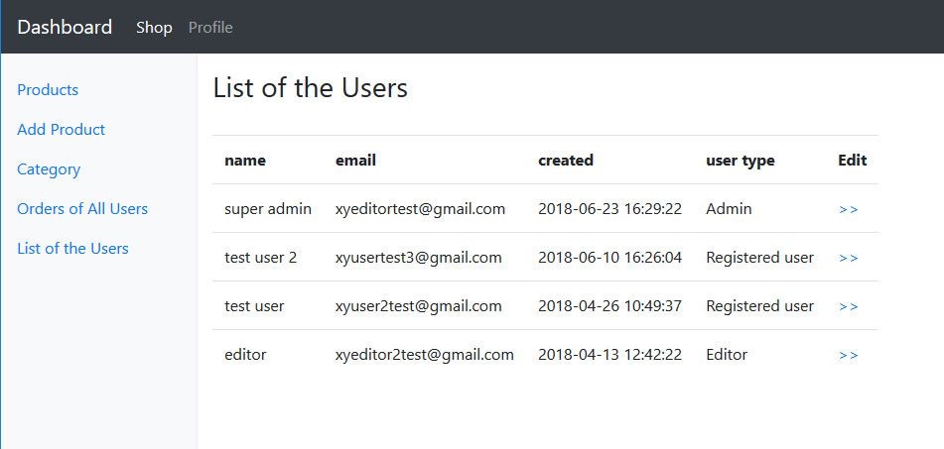Open edit arrows for test user 2
The height and width of the screenshot is (449, 944).
(x=848, y=258)
